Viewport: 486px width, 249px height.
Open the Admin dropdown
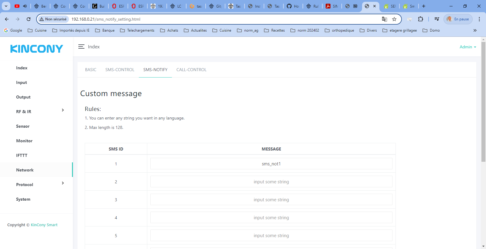click(x=467, y=47)
